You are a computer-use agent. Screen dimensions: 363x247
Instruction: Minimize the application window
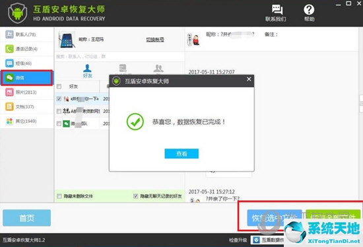pyautogui.click(x=338, y=4)
